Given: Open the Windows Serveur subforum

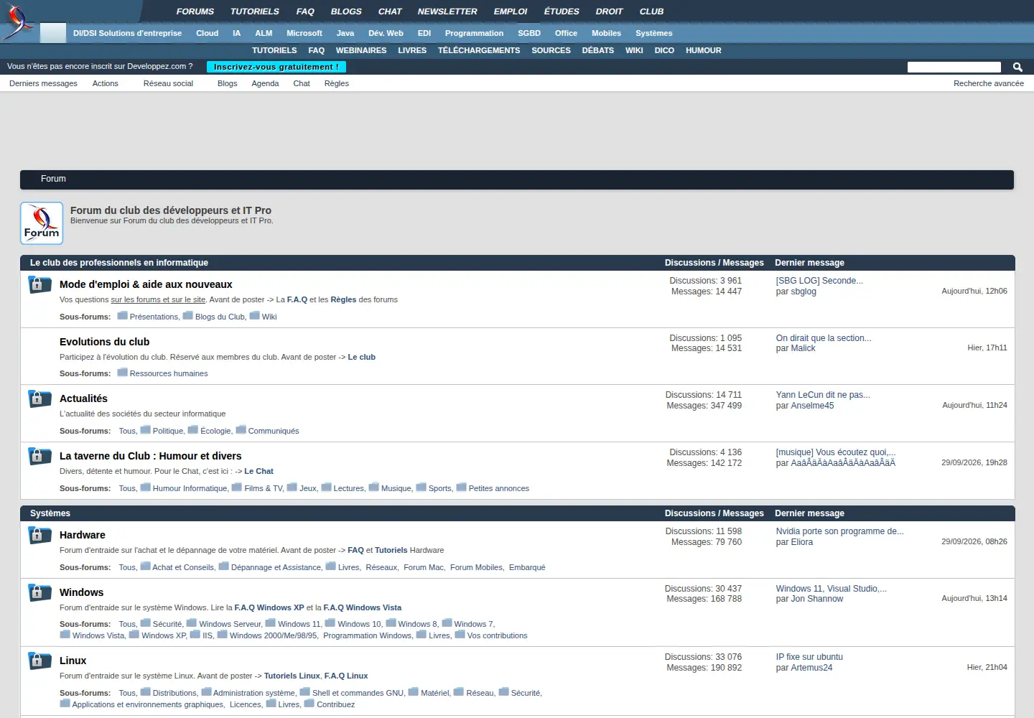Looking at the screenshot, I should coord(230,624).
